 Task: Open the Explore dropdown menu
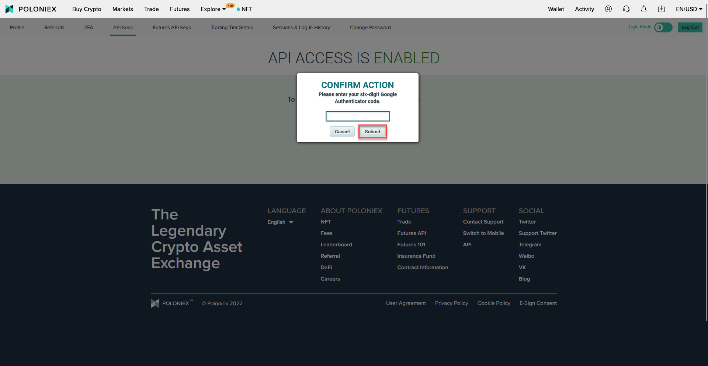coord(212,9)
